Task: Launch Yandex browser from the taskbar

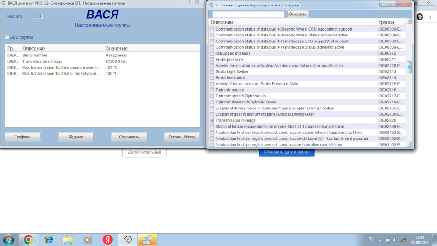Action: point(107,240)
